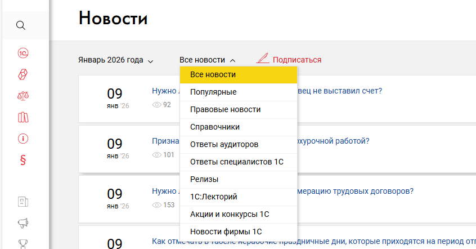Click the pencil icon beside Подписаться
This screenshot has width=476, height=249.
[262, 59]
